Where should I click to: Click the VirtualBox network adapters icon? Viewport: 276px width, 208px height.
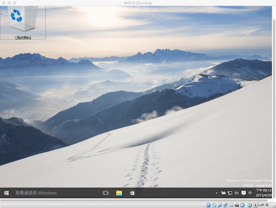(225, 205)
